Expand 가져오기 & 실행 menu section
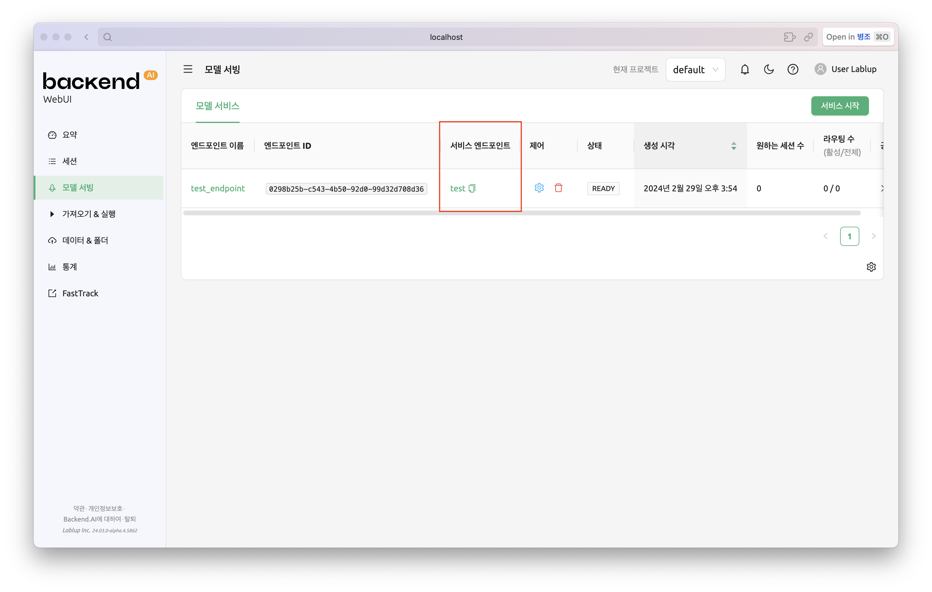The image size is (932, 592). 89,214
